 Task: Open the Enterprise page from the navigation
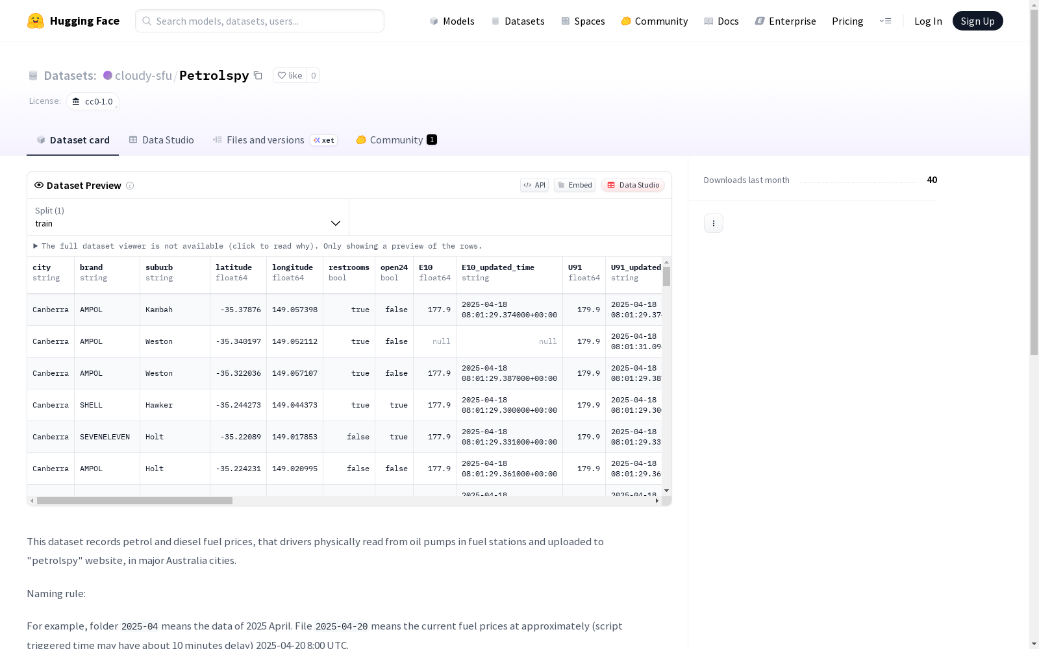[785, 21]
